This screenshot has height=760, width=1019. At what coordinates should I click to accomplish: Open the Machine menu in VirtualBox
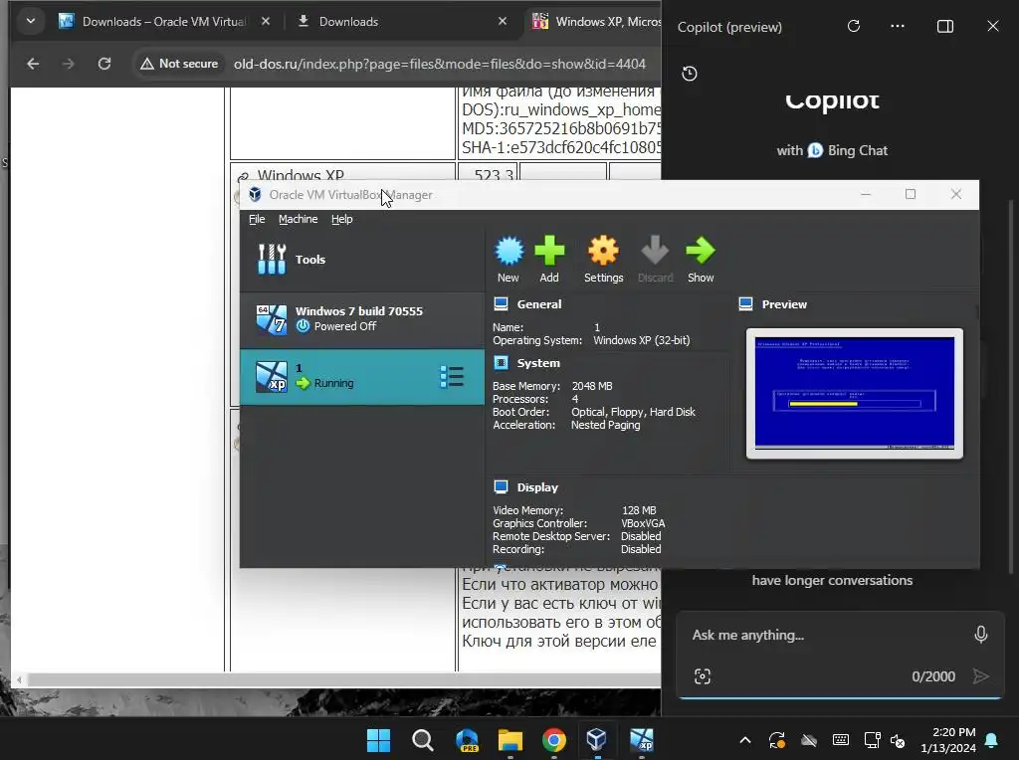click(x=298, y=219)
